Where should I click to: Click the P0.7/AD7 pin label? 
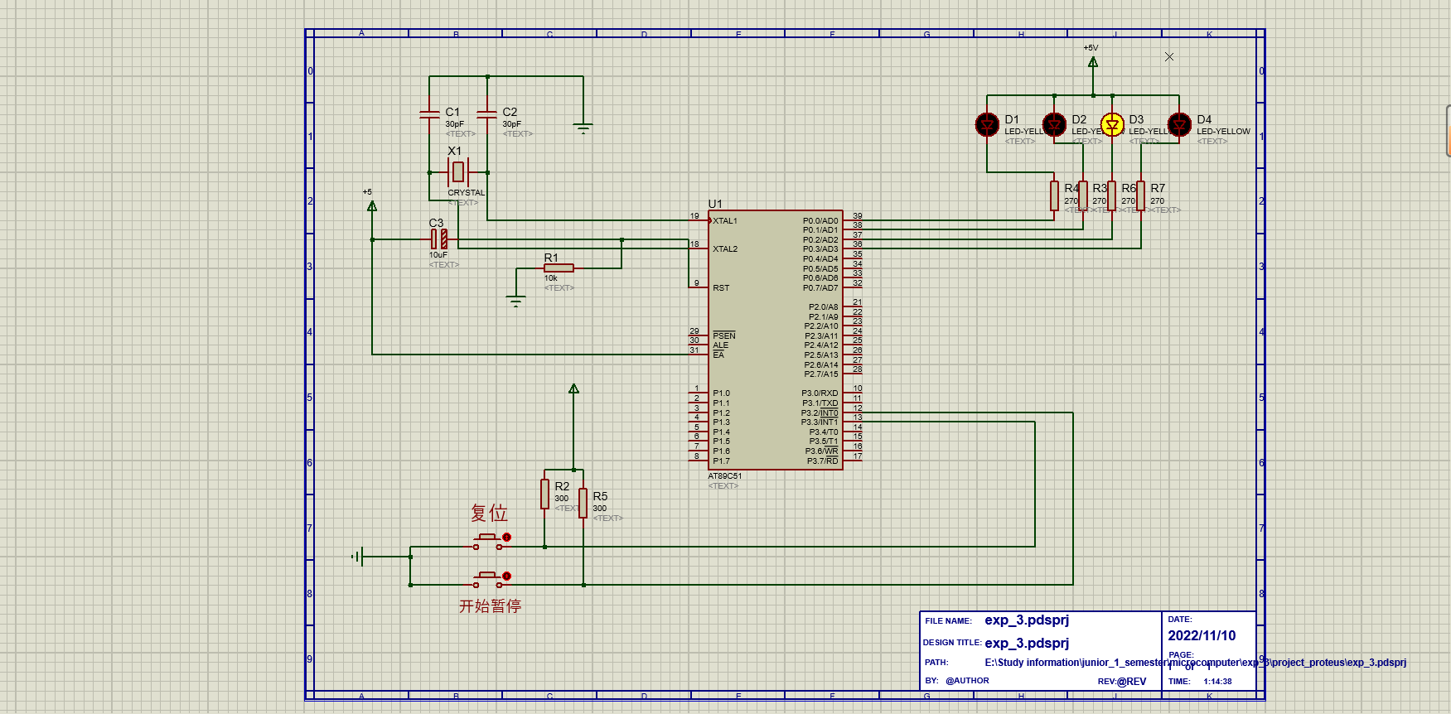[820, 288]
